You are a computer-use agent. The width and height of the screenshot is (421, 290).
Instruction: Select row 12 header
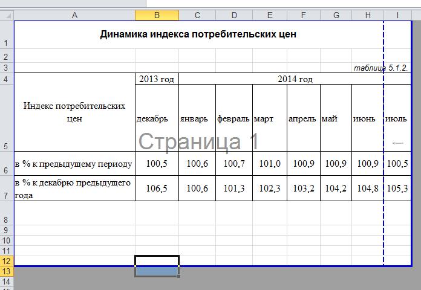pos(6,260)
